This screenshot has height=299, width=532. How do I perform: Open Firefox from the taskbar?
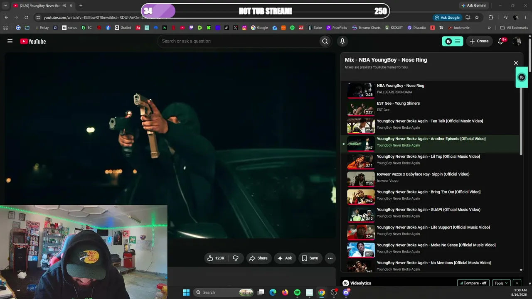(x=285, y=292)
